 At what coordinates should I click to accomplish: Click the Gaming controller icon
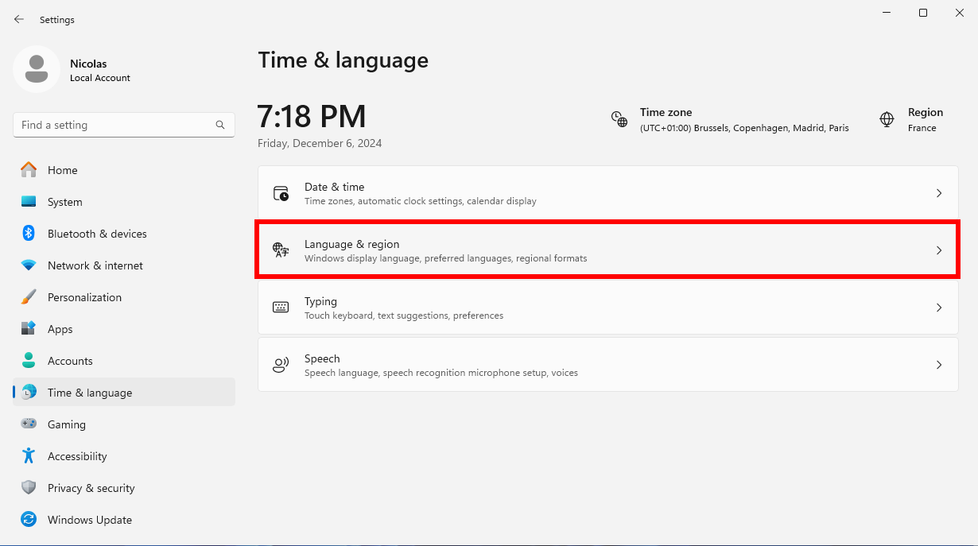tap(29, 424)
